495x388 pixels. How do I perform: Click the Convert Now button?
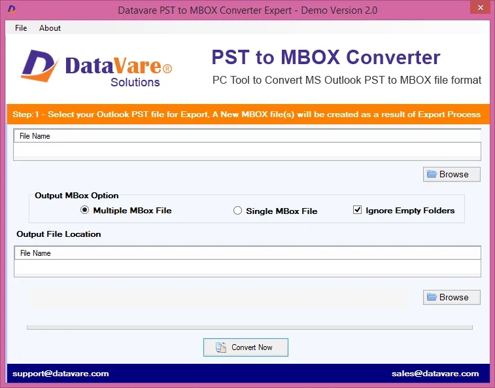246,347
